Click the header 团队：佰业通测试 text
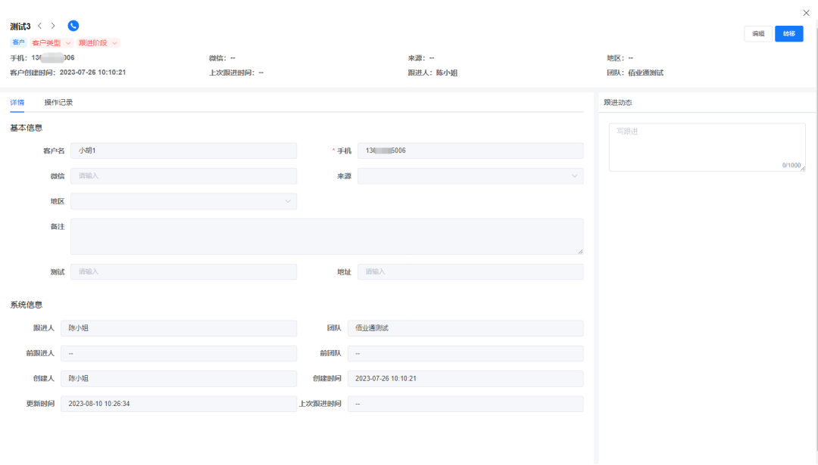Image resolution: width=818 pixels, height=465 pixels. pos(635,73)
